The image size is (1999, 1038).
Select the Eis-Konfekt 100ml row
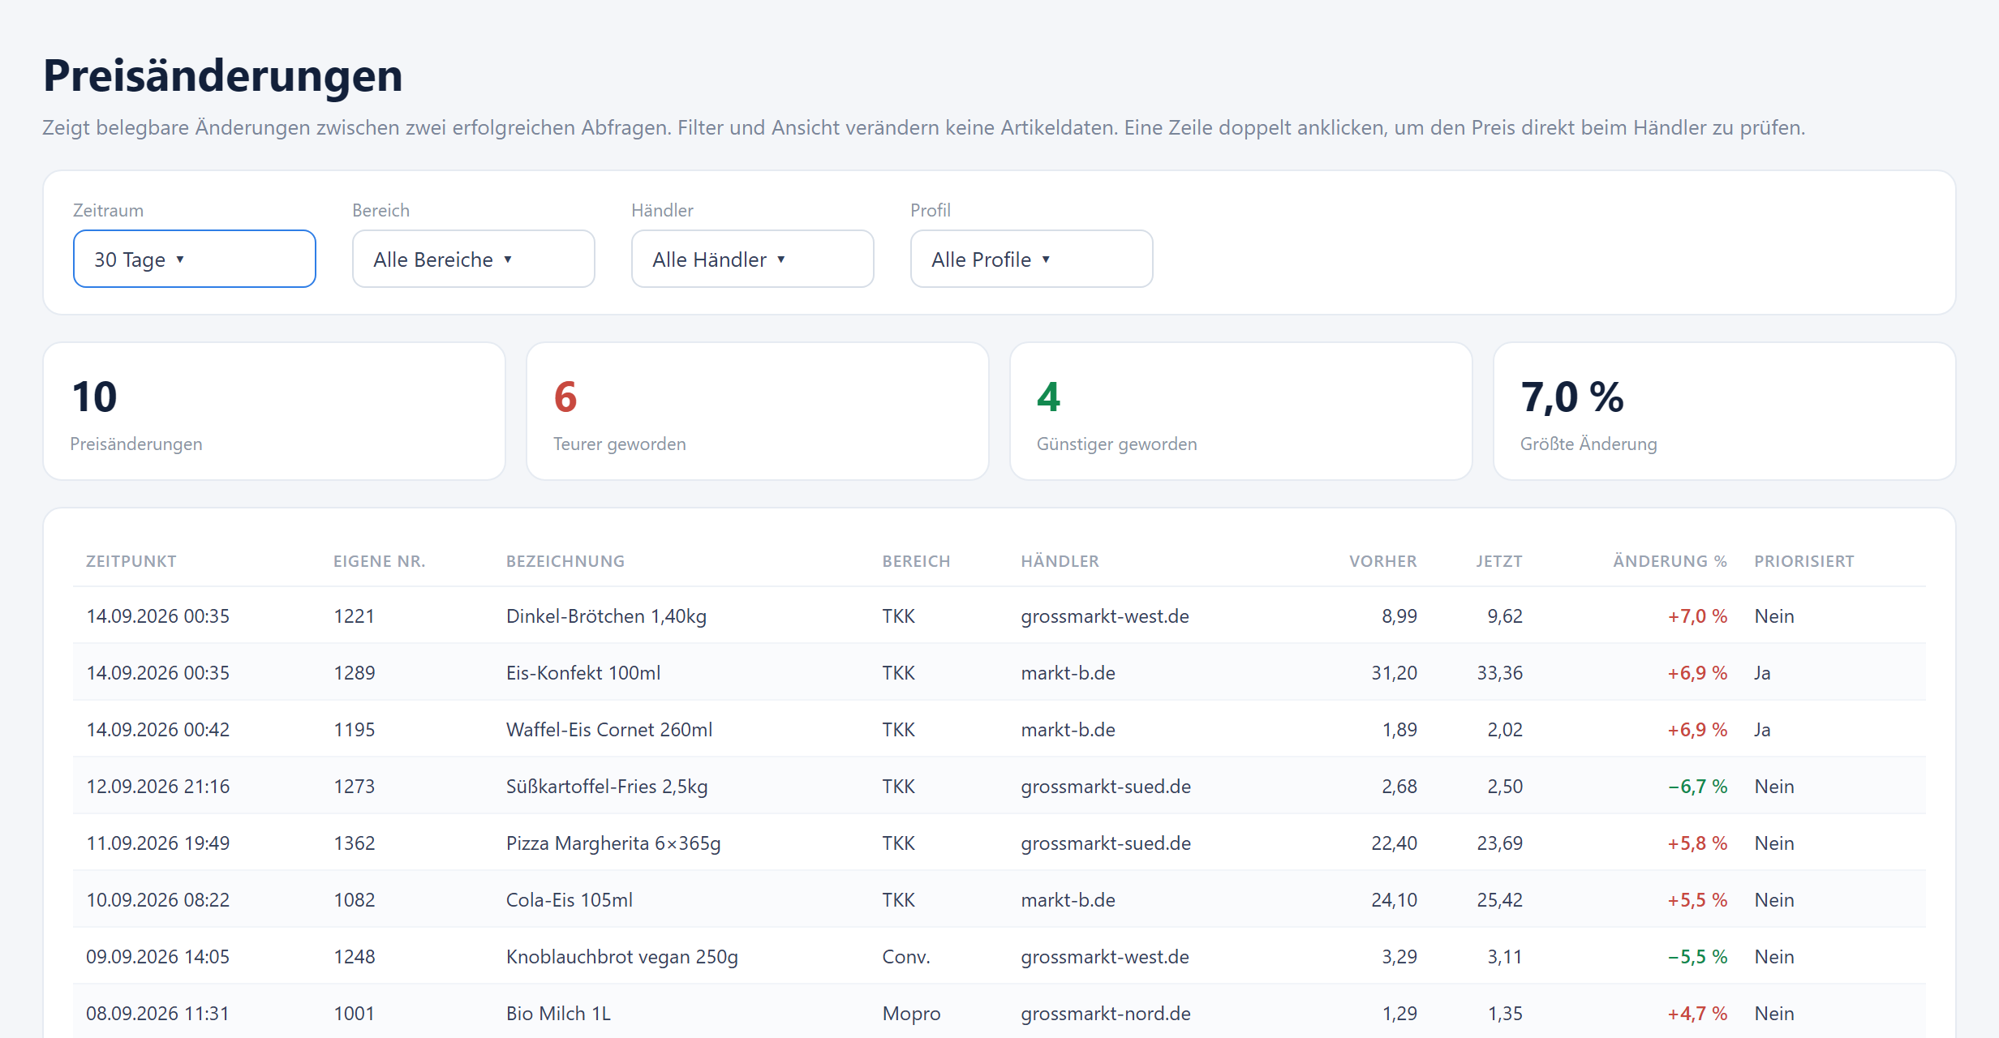[999, 672]
